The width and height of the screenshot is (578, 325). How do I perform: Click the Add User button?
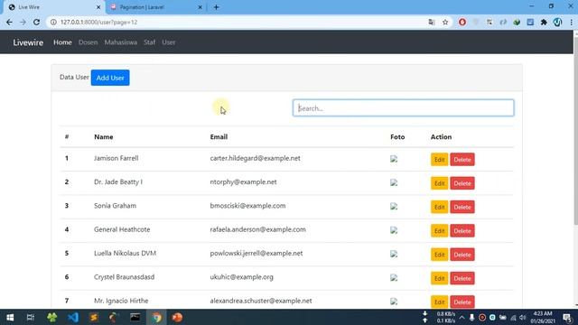click(x=110, y=78)
